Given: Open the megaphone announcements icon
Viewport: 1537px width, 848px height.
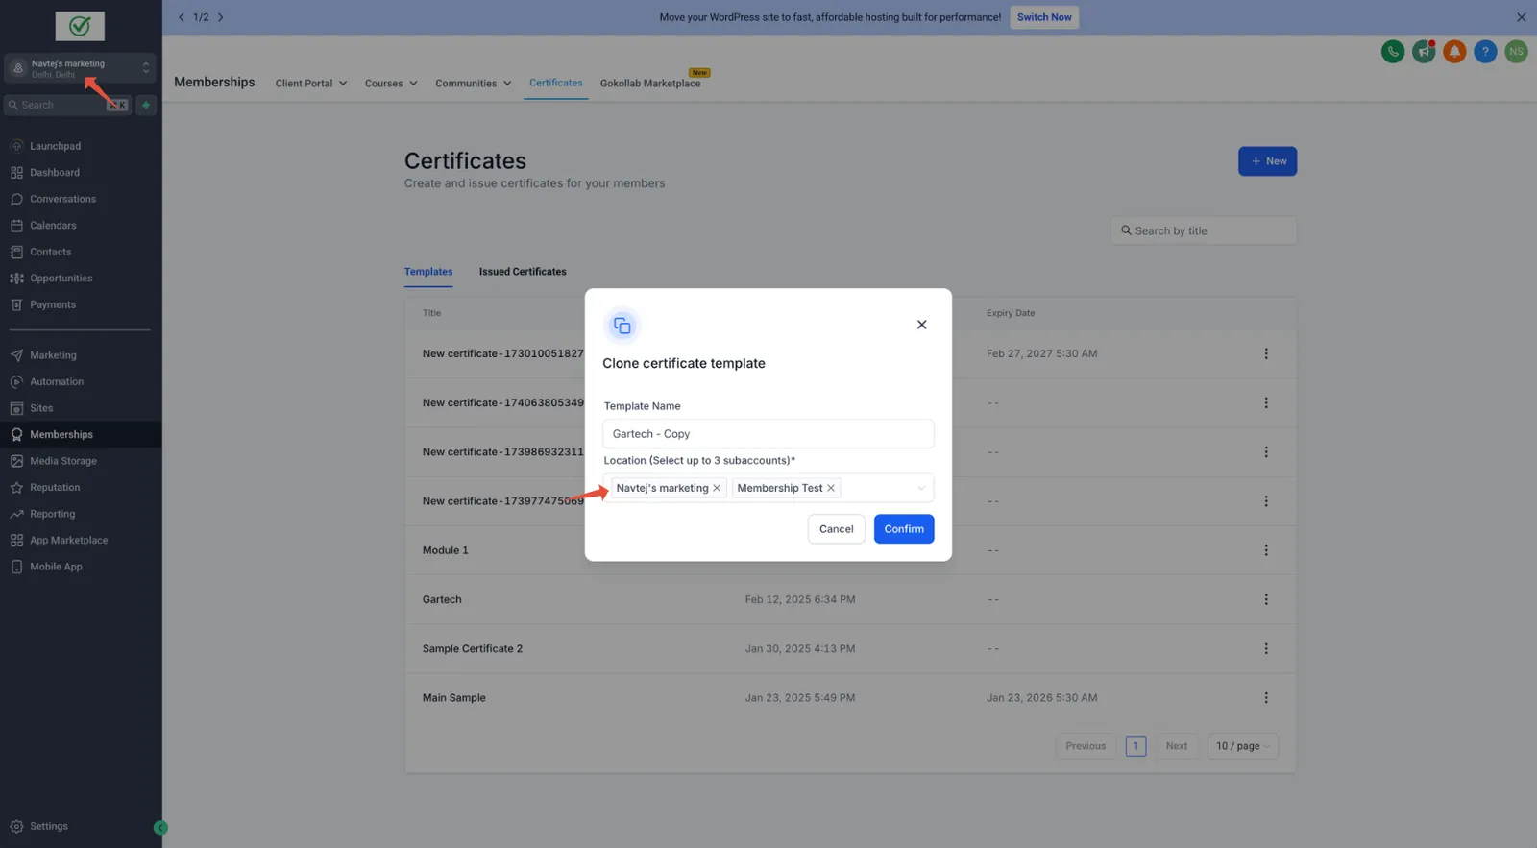Looking at the screenshot, I should (1424, 52).
